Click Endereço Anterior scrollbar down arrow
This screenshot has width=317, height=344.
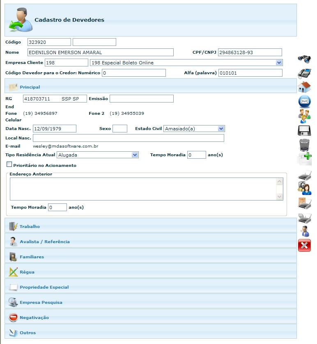[280, 196]
